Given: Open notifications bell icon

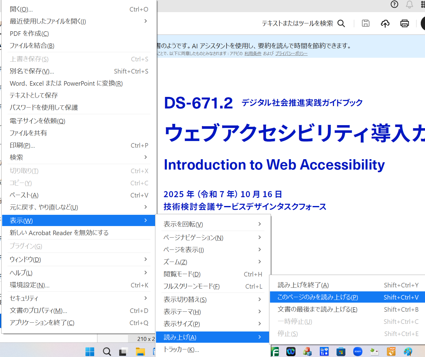Looking at the screenshot, I should pyautogui.click(x=409, y=4).
